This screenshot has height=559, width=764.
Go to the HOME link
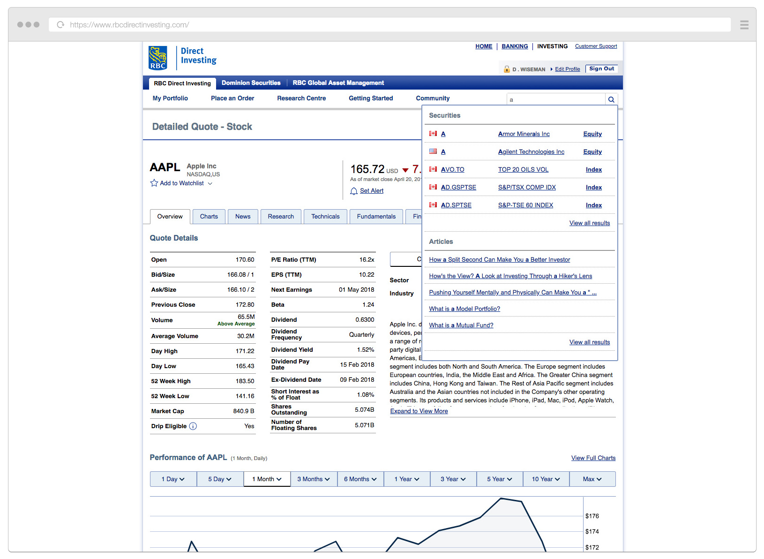pyautogui.click(x=484, y=46)
